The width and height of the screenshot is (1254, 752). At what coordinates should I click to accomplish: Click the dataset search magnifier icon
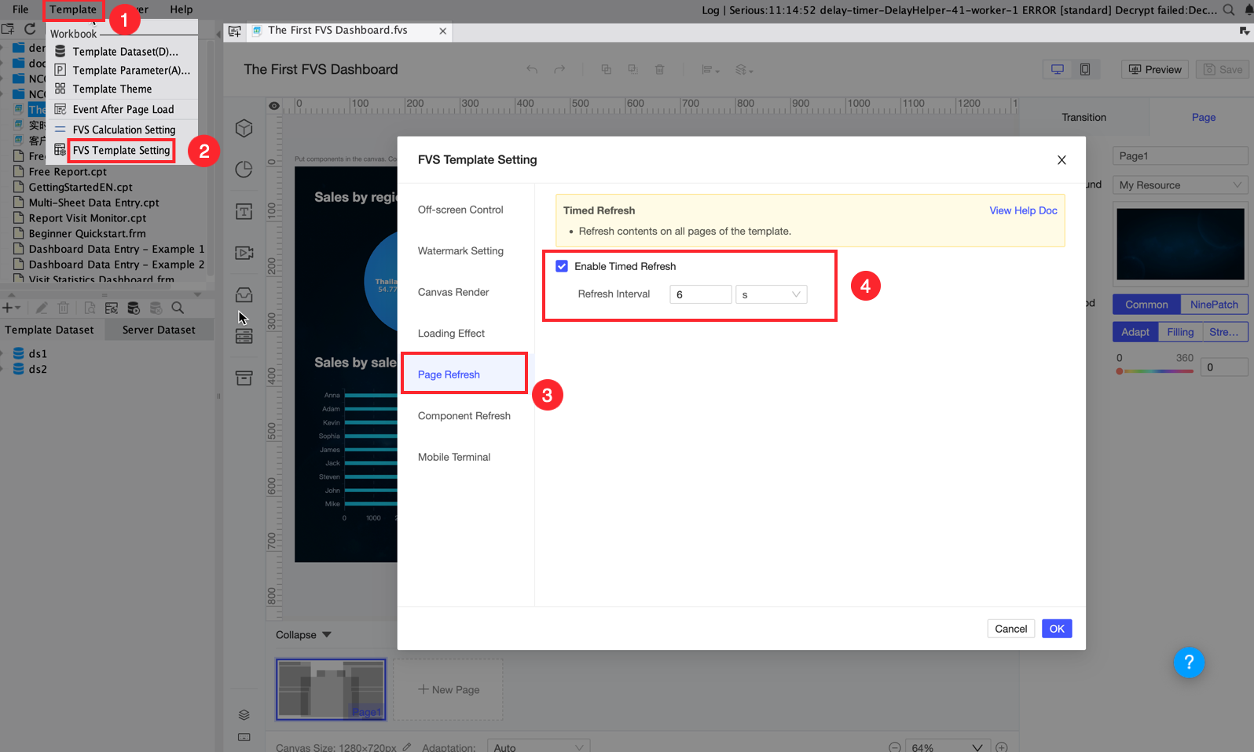(x=178, y=308)
